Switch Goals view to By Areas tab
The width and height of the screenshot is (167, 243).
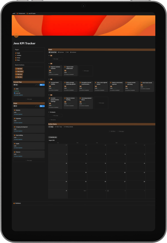(x=61, y=52)
